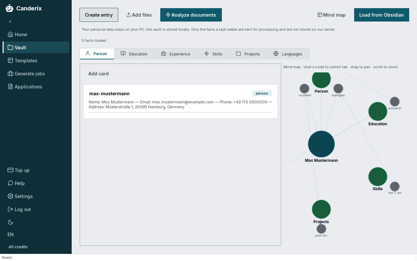Click the Analyze documents button
417x261 pixels.
(191, 15)
